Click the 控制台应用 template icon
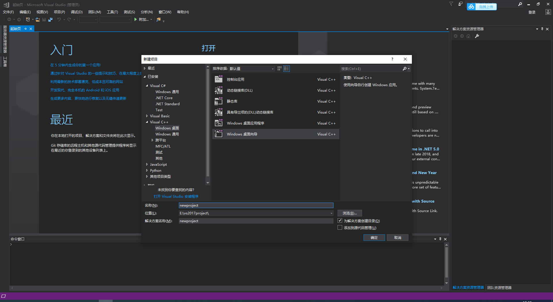553x302 pixels. click(x=219, y=79)
